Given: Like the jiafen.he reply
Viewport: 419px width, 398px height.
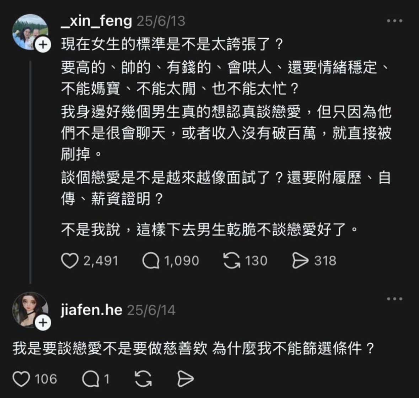Looking at the screenshot, I should coord(21,379).
